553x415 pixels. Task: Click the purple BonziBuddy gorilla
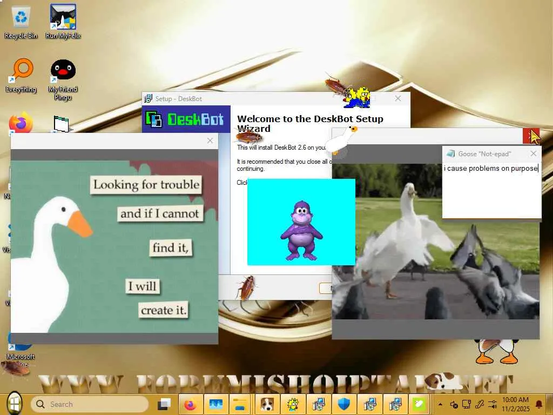(x=301, y=230)
